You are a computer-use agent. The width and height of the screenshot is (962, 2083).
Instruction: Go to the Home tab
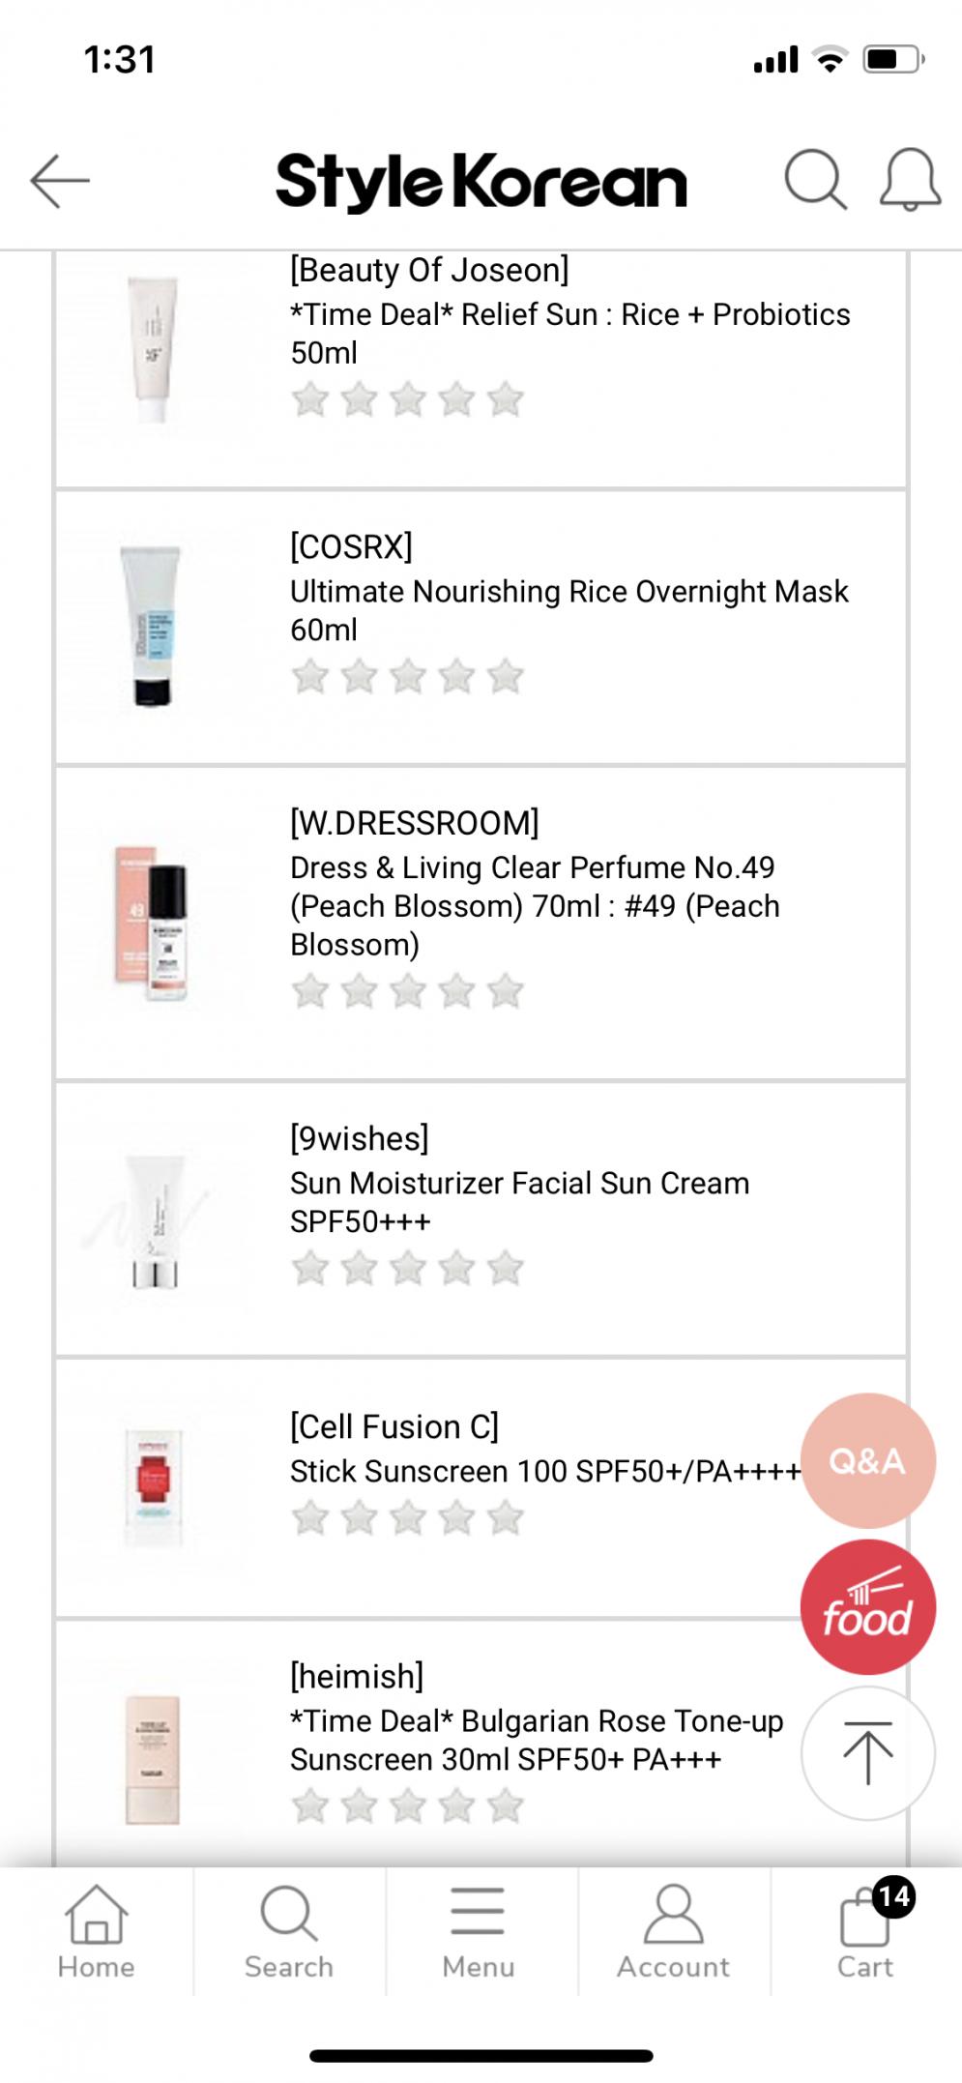96,1930
